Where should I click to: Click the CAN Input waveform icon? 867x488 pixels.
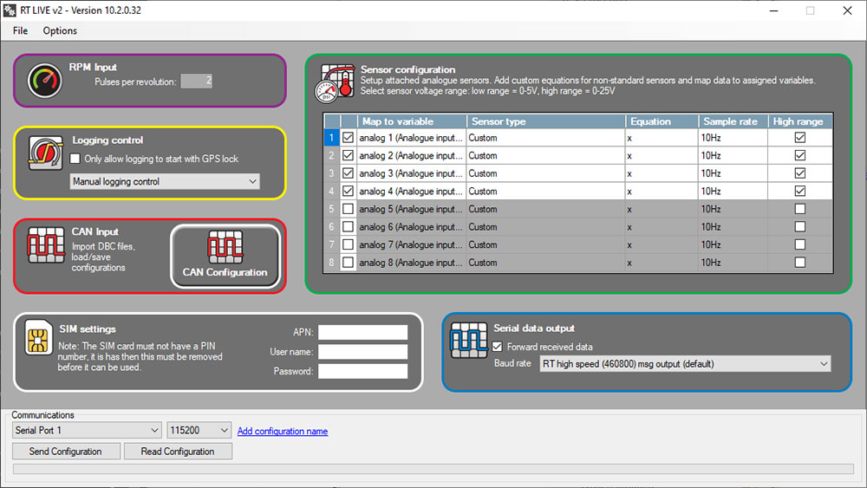(45, 246)
